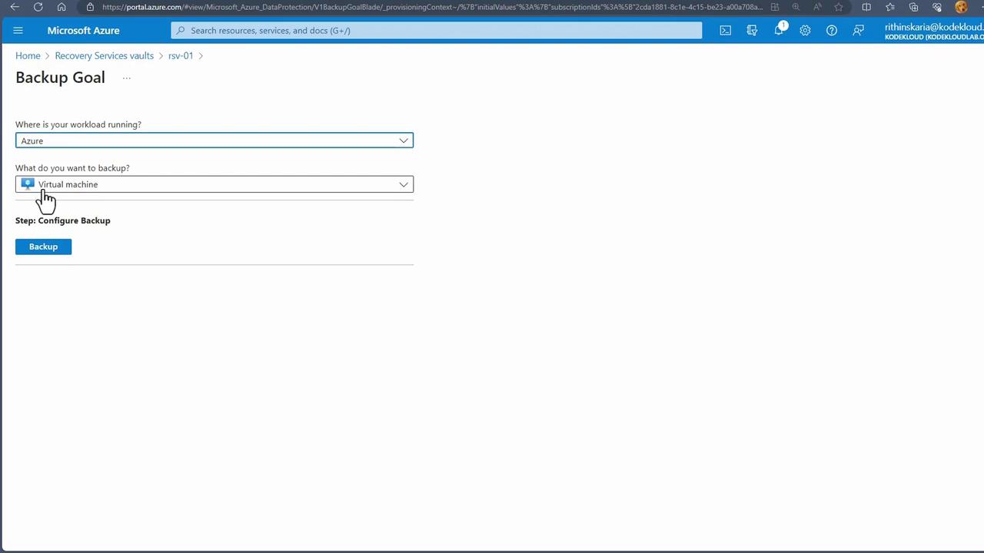Click the Virtual machine icon in dropdown
Viewport: 984px width, 553px height.
28,184
